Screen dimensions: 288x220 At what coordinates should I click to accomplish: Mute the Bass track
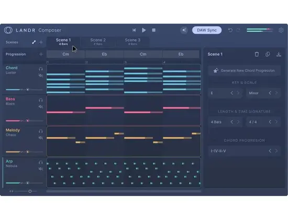click(41, 107)
